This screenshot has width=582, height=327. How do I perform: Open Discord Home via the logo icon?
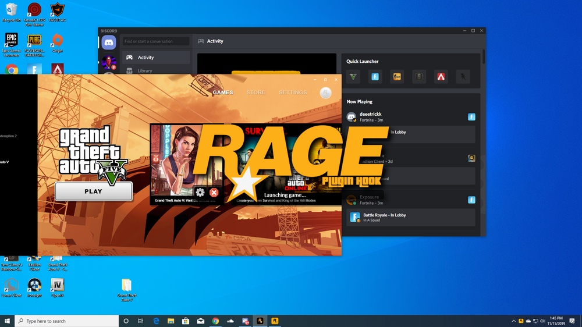click(x=109, y=42)
